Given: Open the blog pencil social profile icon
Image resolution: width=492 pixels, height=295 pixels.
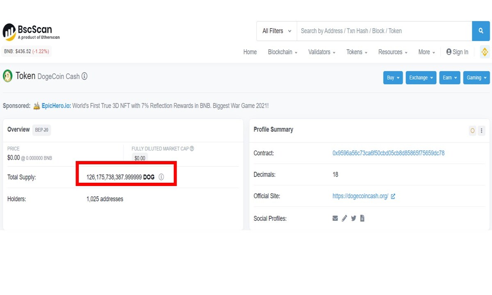Looking at the screenshot, I should click(x=344, y=218).
